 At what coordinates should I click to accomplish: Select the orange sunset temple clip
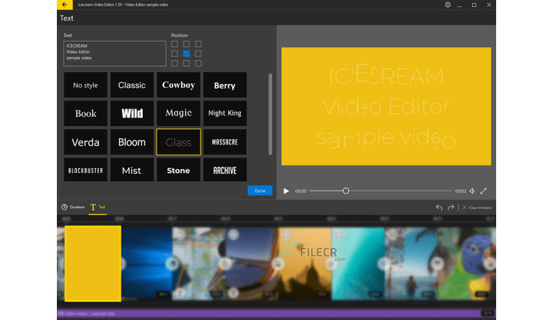click(x=305, y=264)
